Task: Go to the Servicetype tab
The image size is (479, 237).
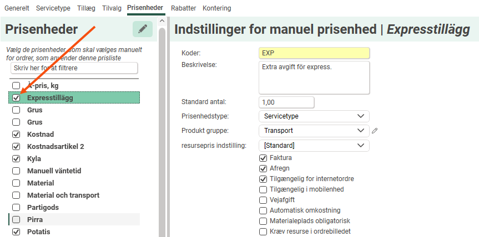Action: [53, 8]
